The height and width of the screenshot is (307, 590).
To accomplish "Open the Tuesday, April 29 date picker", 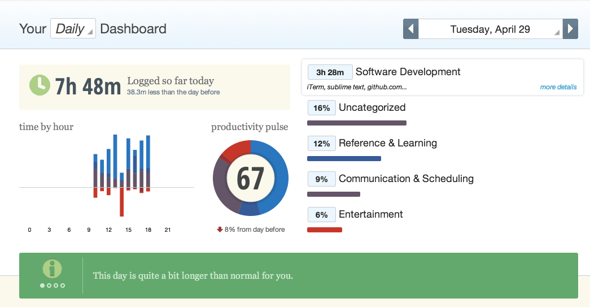I will click(491, 29).
